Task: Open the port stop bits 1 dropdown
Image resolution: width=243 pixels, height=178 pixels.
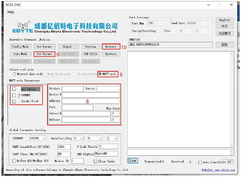Action: tap(201, 31)
